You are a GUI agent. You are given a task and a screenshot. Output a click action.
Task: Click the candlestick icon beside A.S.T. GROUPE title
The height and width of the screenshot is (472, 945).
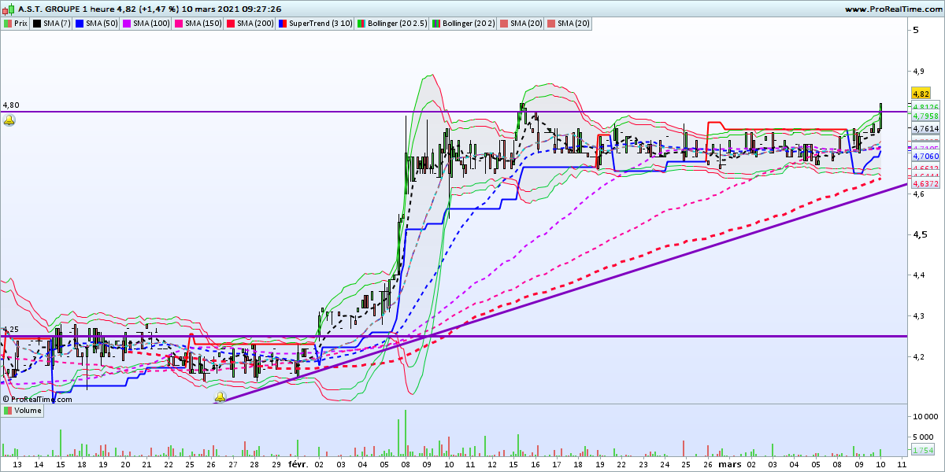(8, 9)
